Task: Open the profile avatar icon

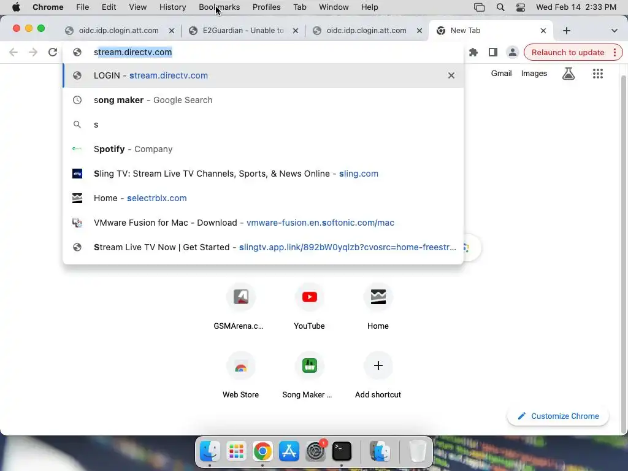Action: click(512, 53)
